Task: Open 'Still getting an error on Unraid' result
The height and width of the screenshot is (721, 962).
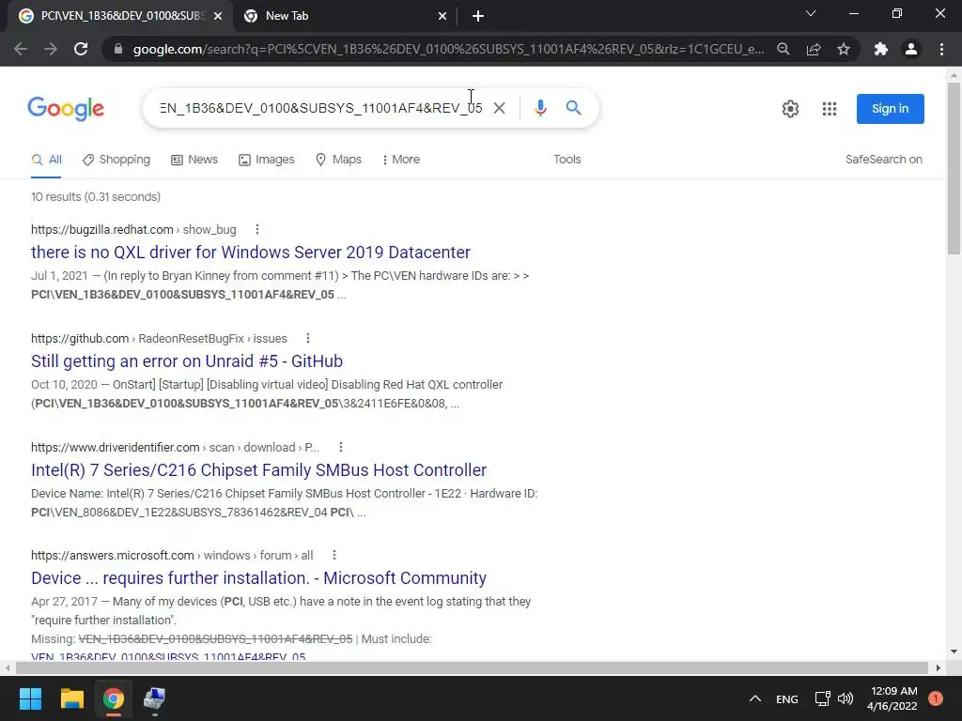Action: 187,361
